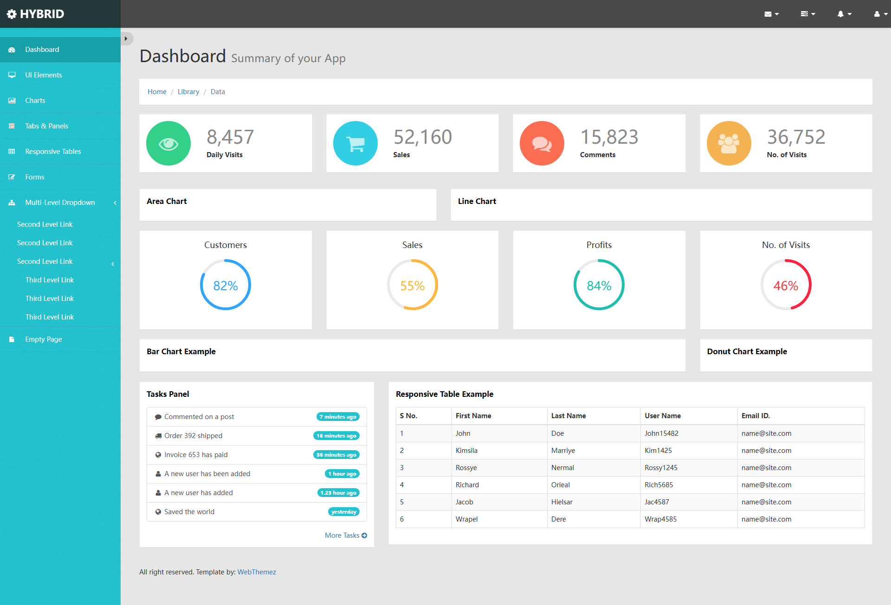Click the yesterday badge
Image resolution: width=891 pixels, height=605 pixels.
[344, 512]
